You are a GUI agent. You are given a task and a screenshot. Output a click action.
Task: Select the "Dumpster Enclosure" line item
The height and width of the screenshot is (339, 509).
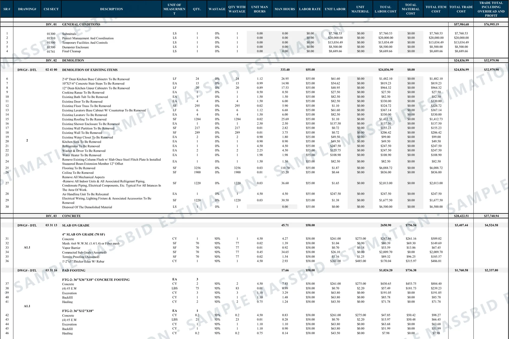[75, 47]
